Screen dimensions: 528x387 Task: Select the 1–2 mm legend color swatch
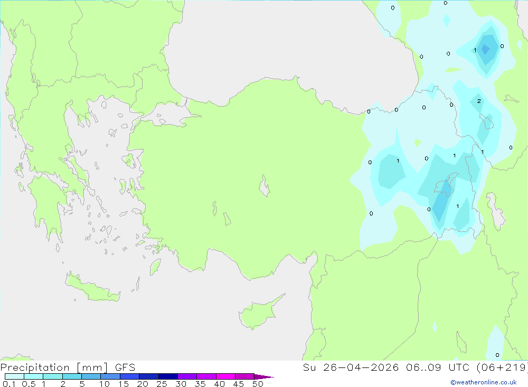pyautogui.click(x=52, y=376)
